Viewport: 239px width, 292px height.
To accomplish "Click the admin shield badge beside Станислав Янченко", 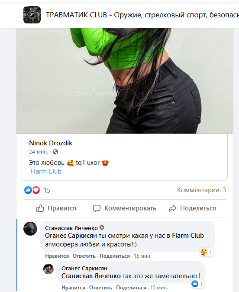I will pos(102,227).
